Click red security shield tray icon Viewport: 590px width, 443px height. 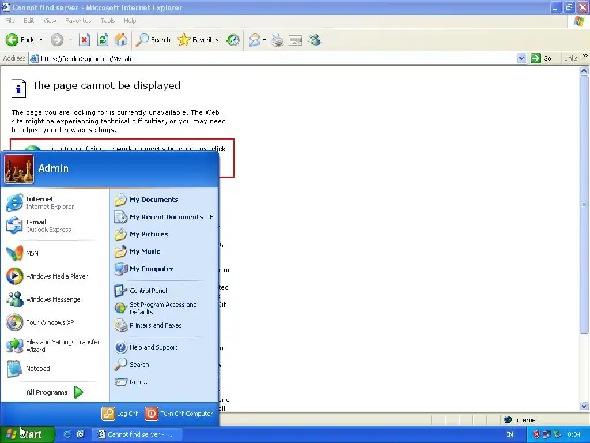(x=536, y=434)
